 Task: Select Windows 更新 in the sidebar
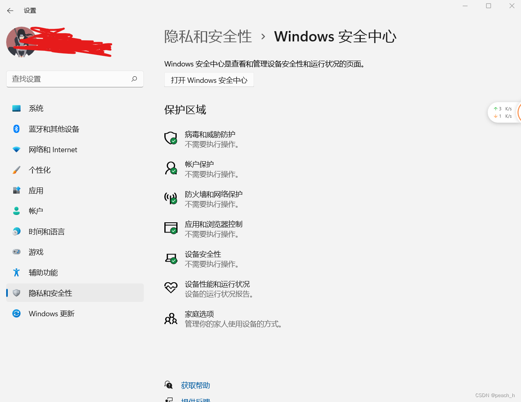[75, 313]
